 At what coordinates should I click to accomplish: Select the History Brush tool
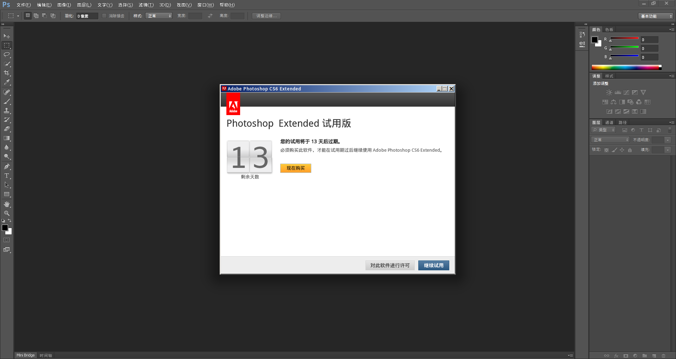click(7, 120)
